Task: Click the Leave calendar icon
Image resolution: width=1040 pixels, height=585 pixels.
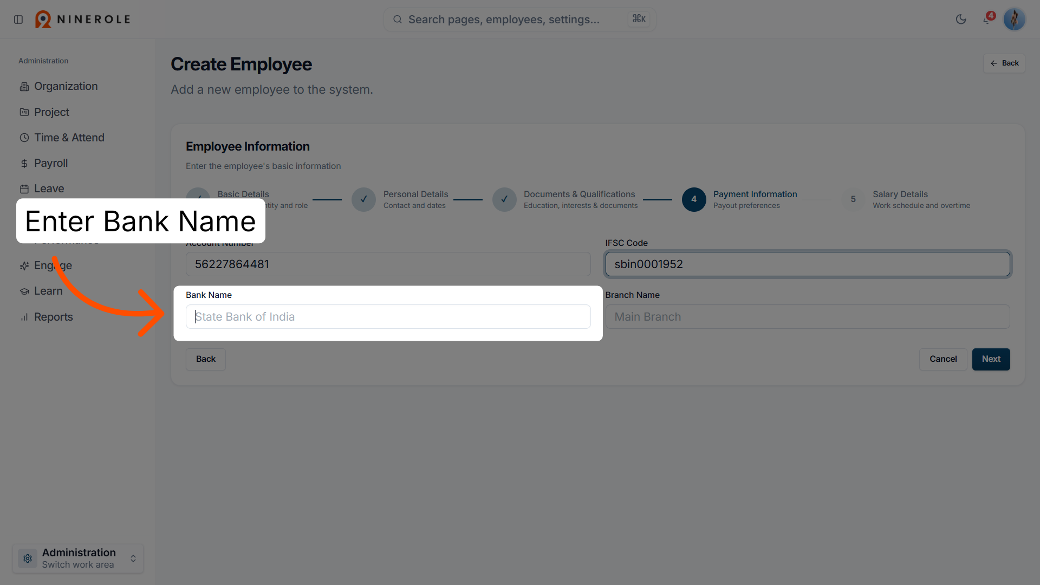Action: tap(24, 189)
